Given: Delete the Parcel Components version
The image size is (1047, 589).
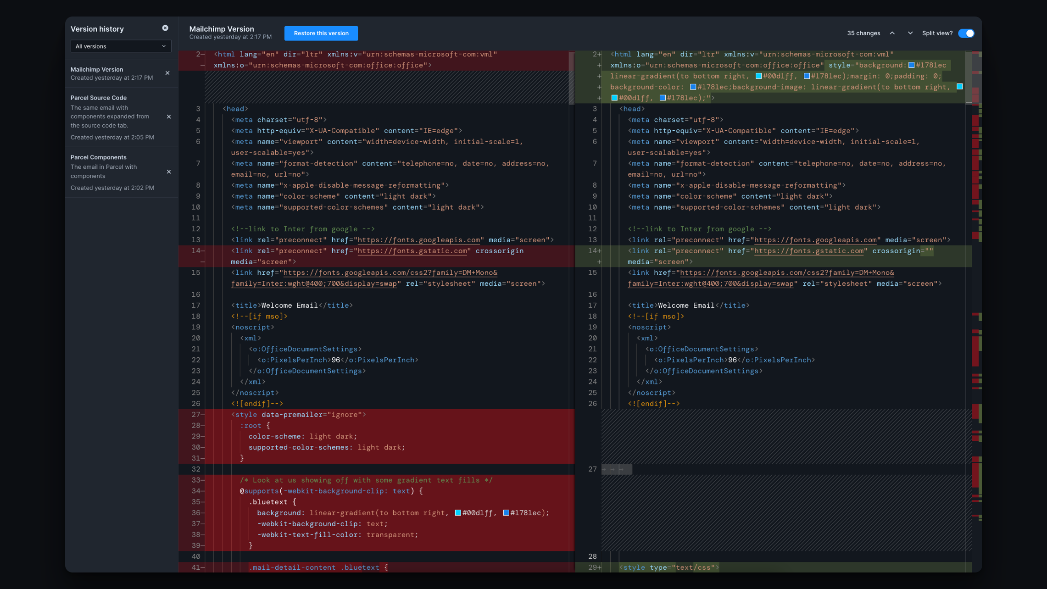Looking at the screenshot, I should point(169,172).
